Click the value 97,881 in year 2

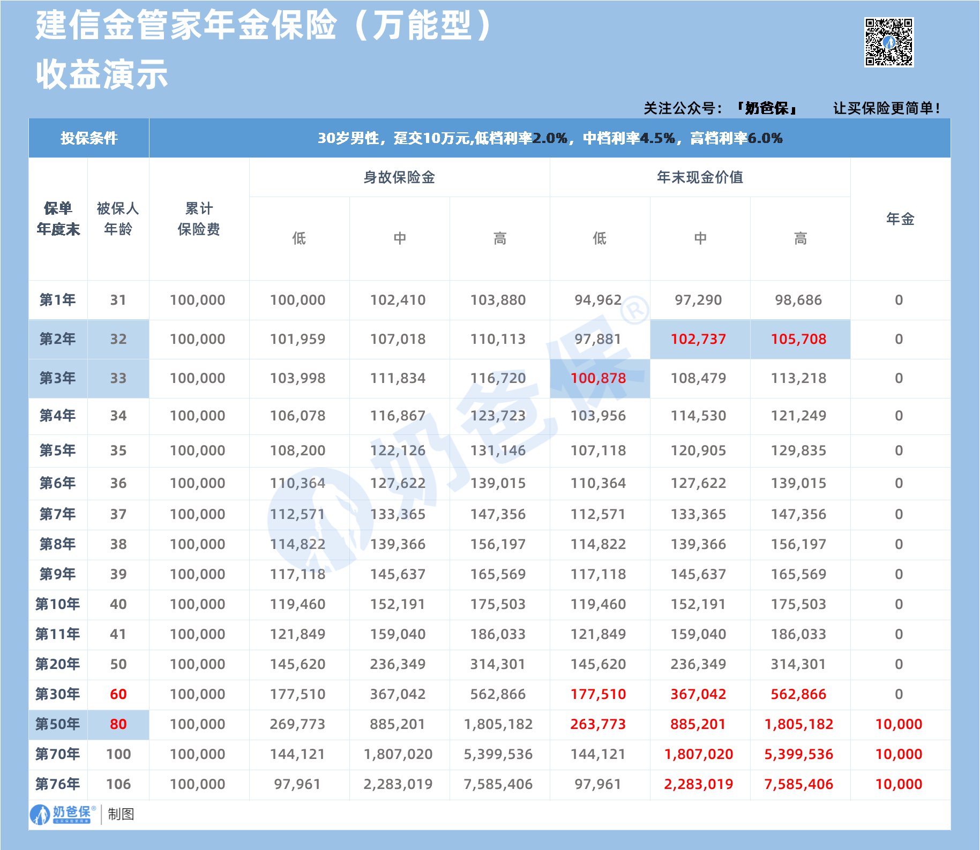coord(598,339)
